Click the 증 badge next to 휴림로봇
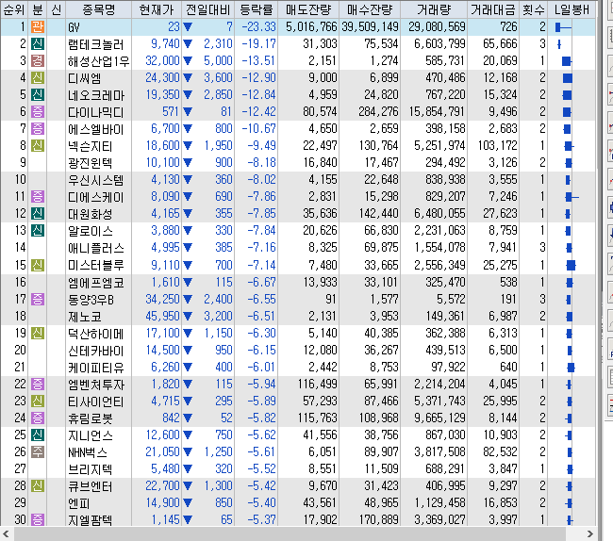The height and width of the screenshot is (541, 613). pyautogui.click(x=38, y=418)
